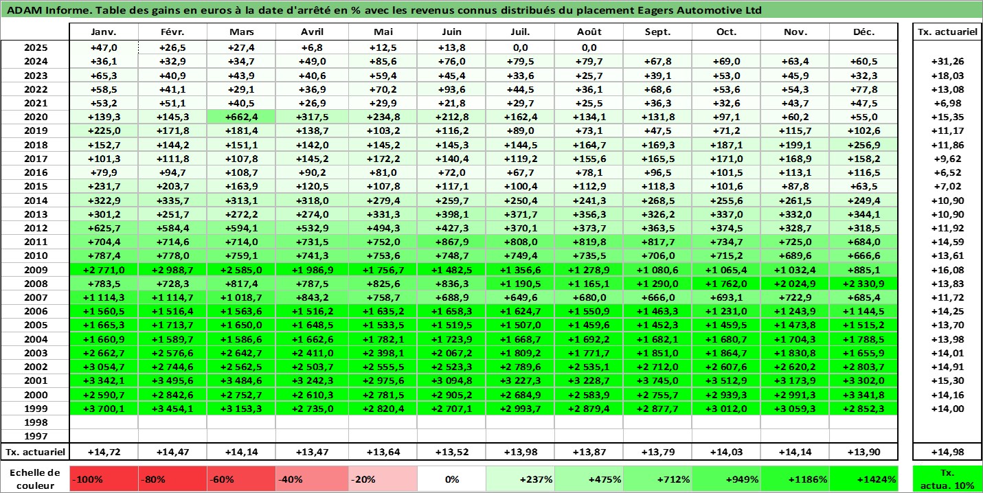The height and width of the screenshot is (493, 983).
Task: Click the 'Févr.' column header
Action: (x=172, y=32)
